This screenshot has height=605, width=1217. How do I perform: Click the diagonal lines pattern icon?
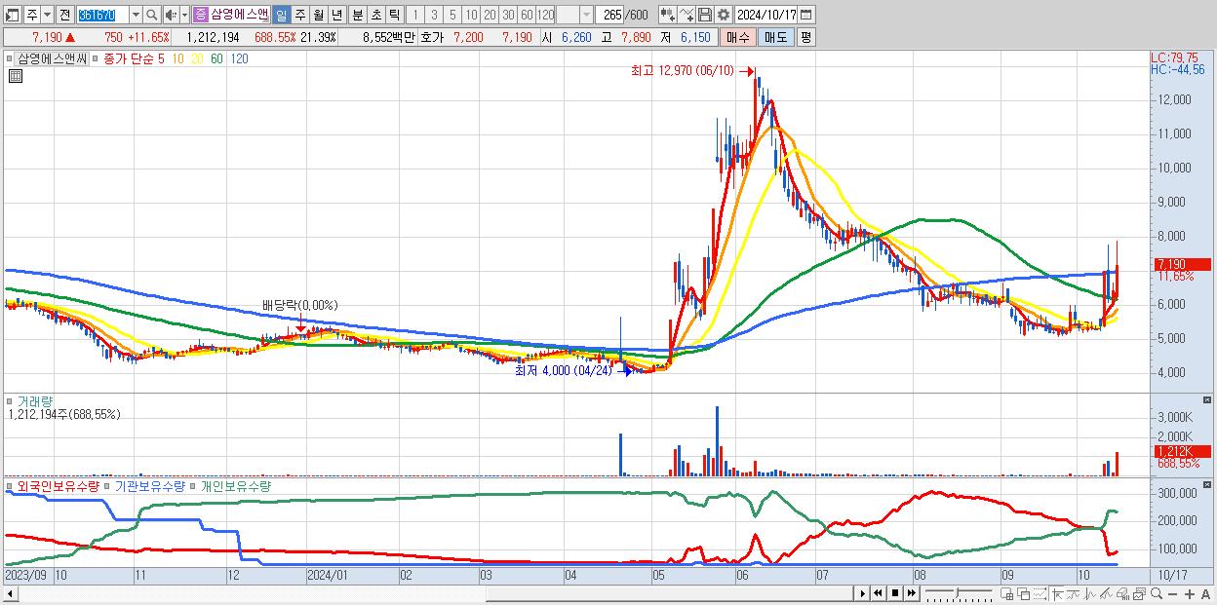point(1106,593)
